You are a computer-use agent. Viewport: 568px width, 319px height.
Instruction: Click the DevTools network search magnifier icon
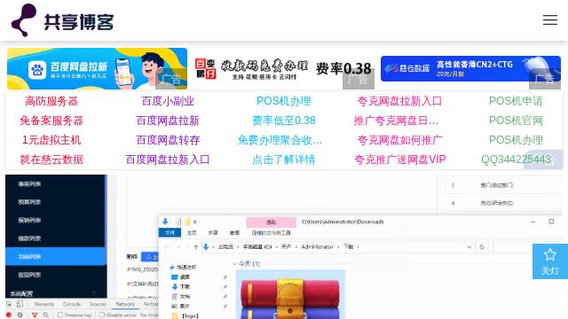tap(46, 315)
